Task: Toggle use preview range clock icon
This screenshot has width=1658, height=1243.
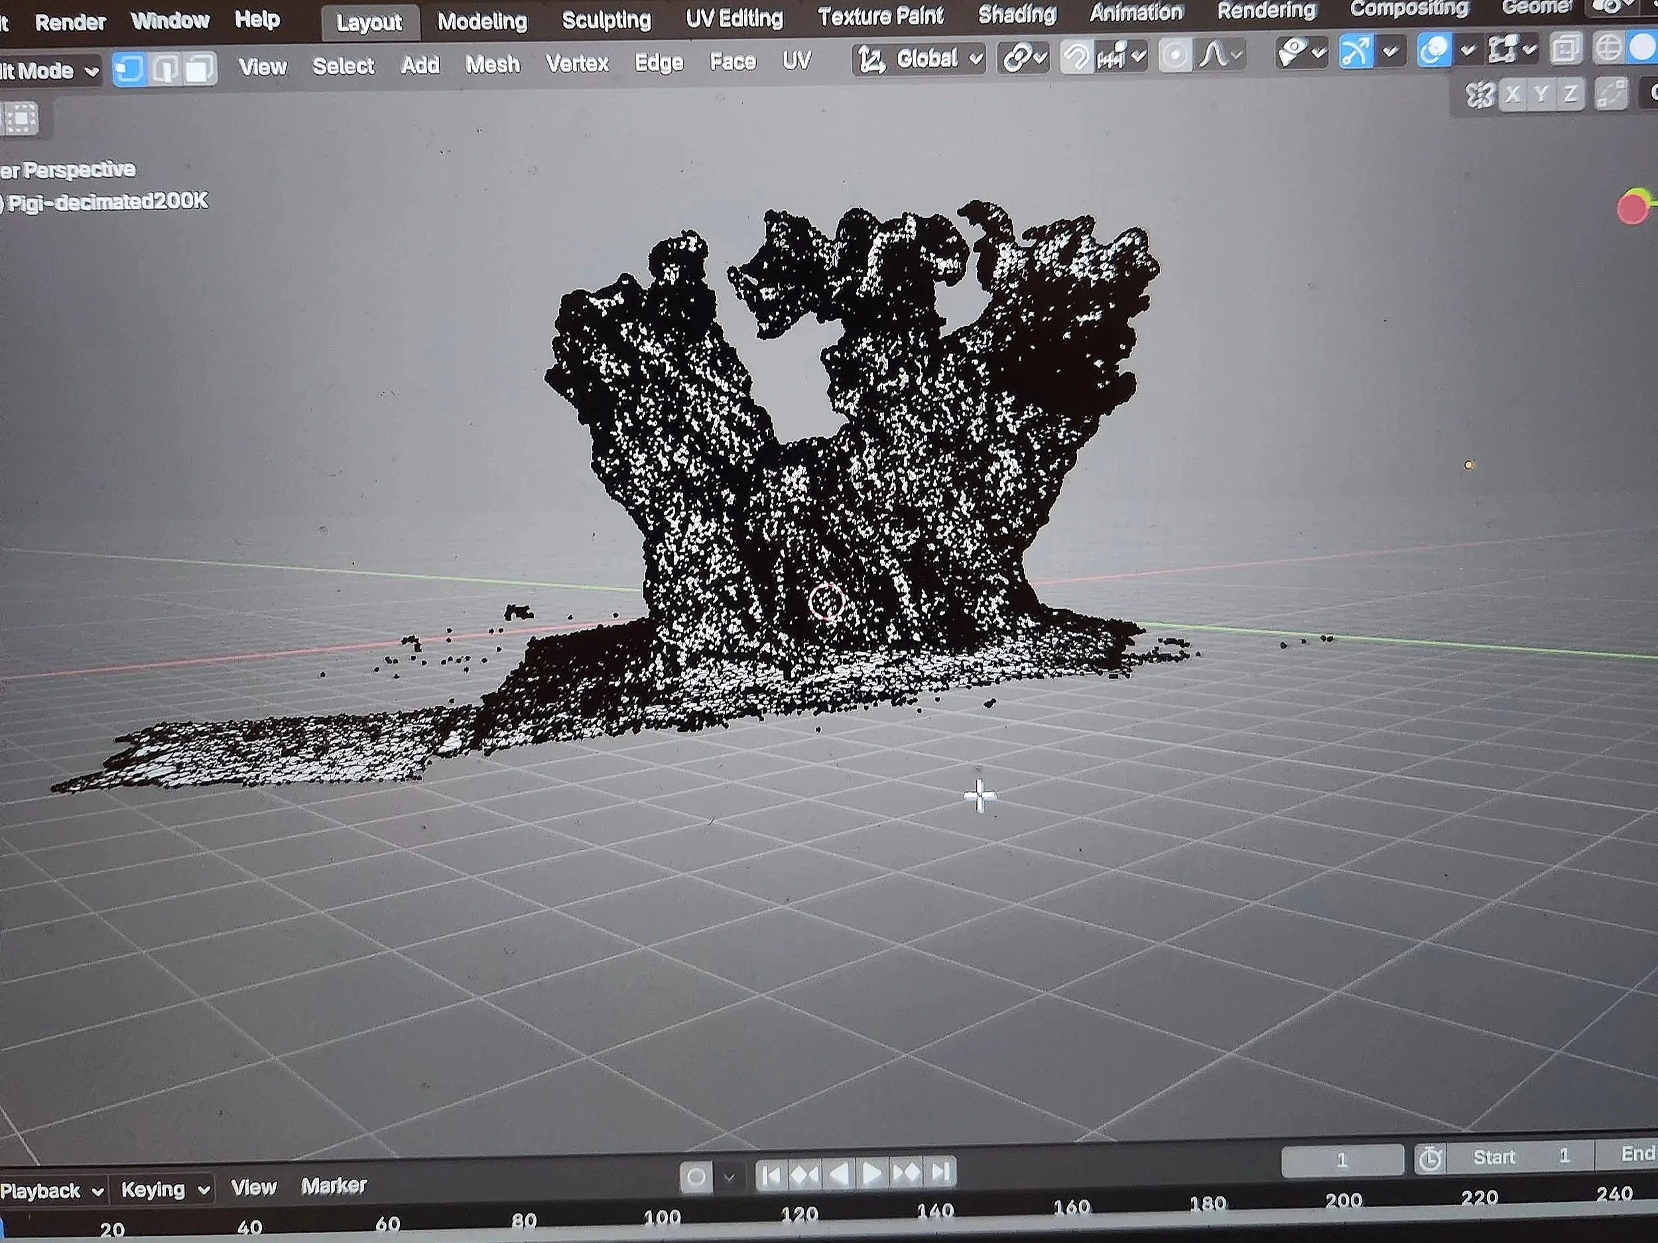Action: point(1429,1160)
